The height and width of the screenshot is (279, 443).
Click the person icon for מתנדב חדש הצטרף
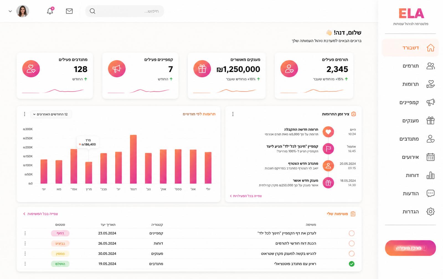[328, 166]
